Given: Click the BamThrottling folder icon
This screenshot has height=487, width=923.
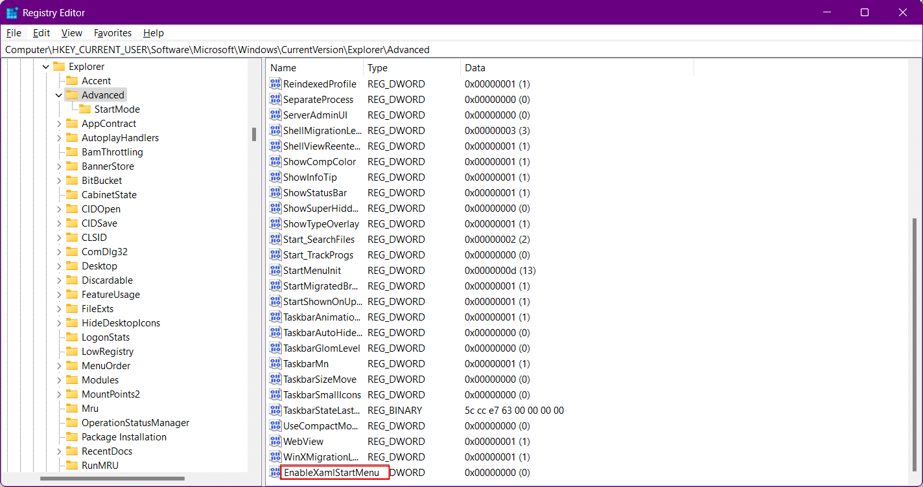Looking at the screenshot, I should tap(71, 152).
